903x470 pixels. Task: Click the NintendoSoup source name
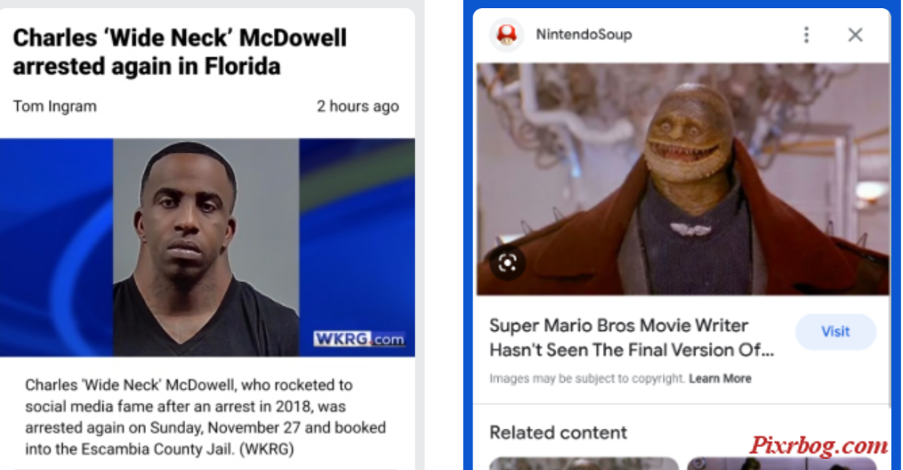pos(583,35)
